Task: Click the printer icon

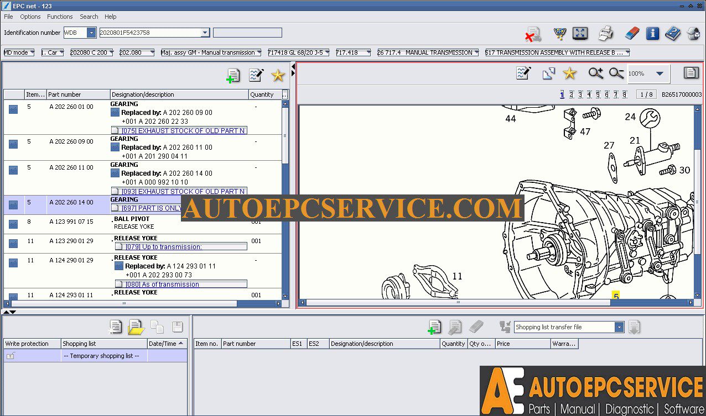Action: (606, 33)
